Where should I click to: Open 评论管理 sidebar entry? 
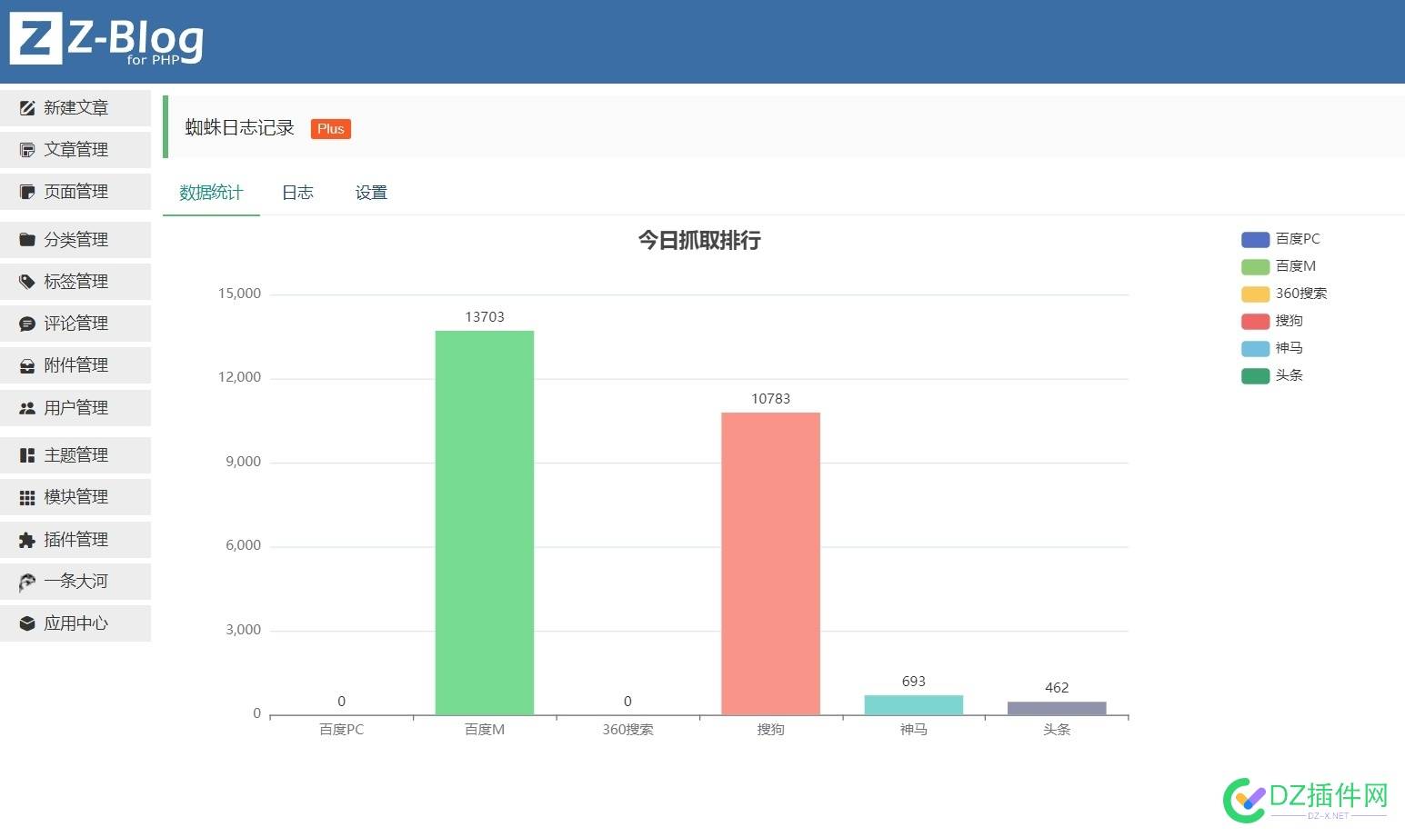point(75,324)
